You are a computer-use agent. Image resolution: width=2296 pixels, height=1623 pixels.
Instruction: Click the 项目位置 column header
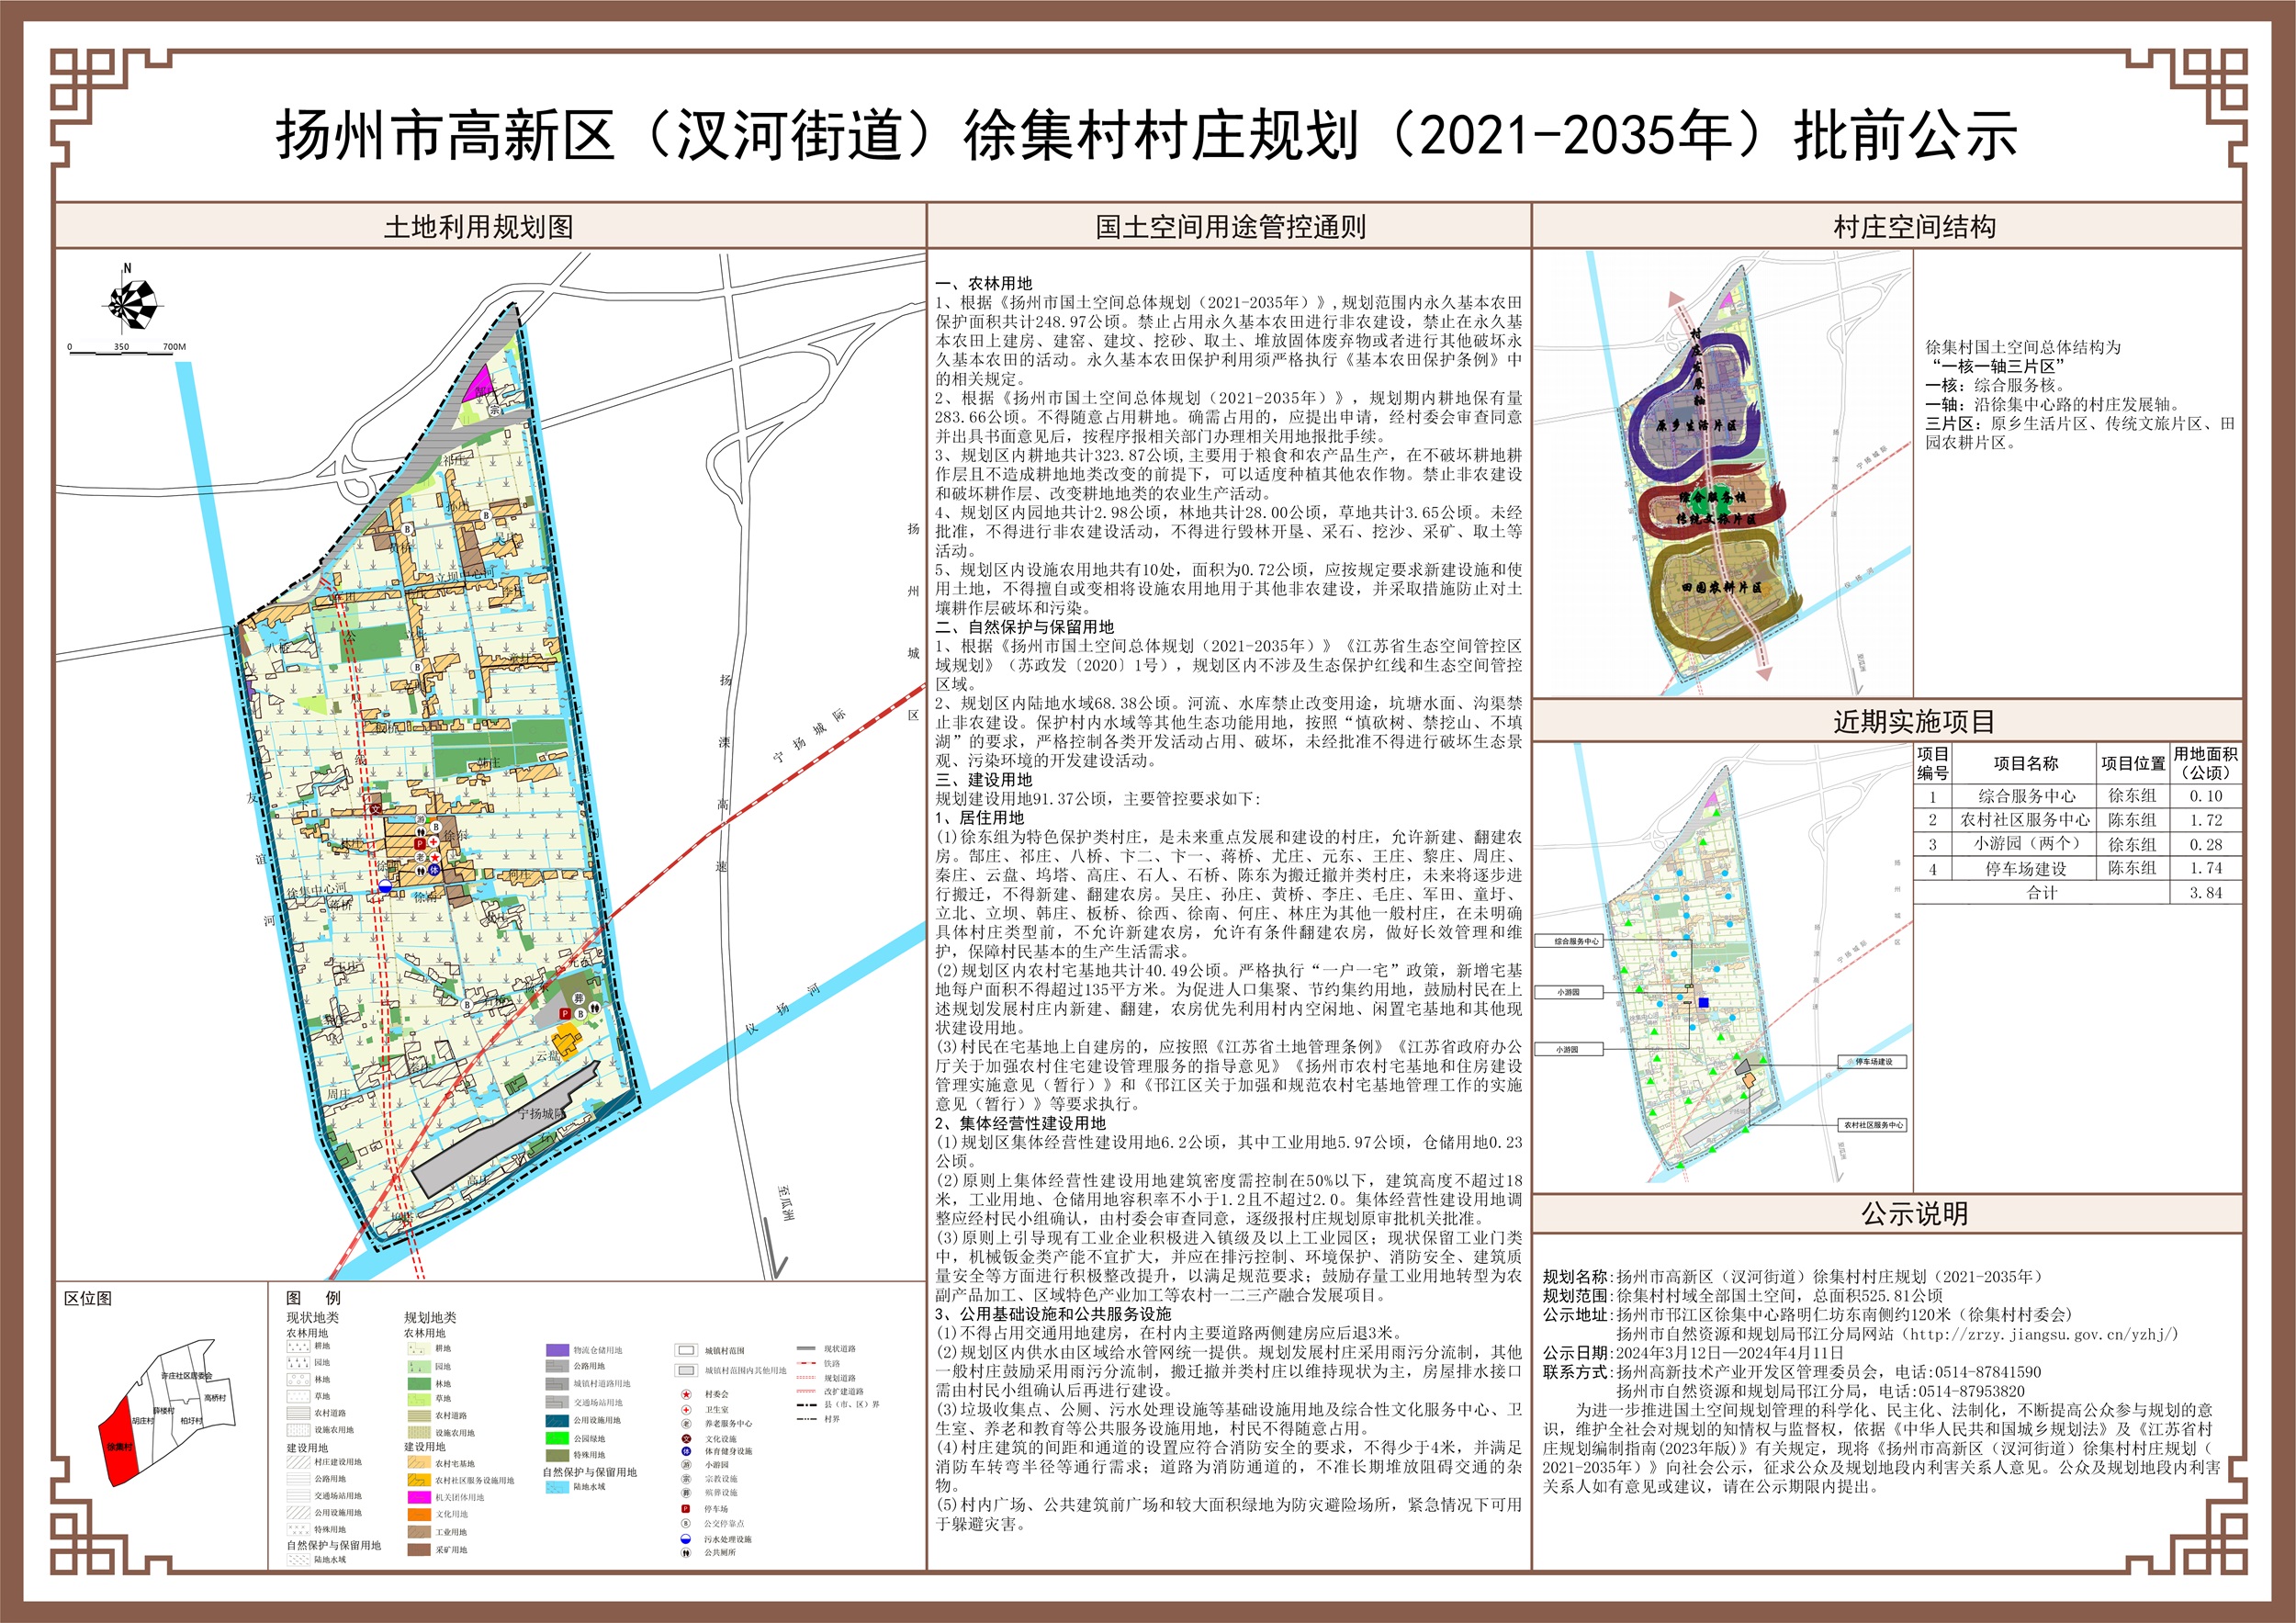pyautogui.click(x=2133, y=763)
